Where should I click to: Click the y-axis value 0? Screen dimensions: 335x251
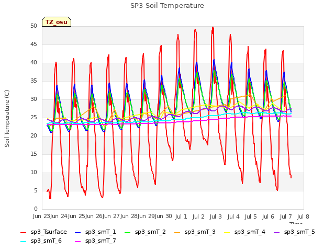[36, 209]
